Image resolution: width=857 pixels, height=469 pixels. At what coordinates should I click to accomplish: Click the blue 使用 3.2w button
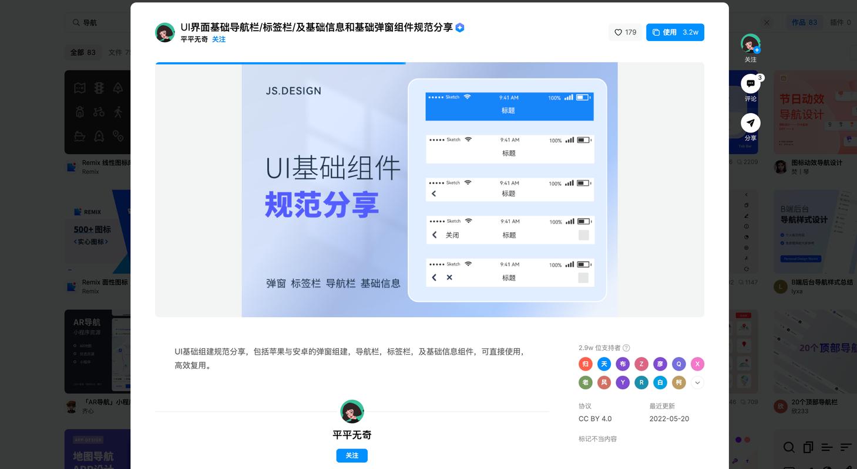(x=675, y=32)
